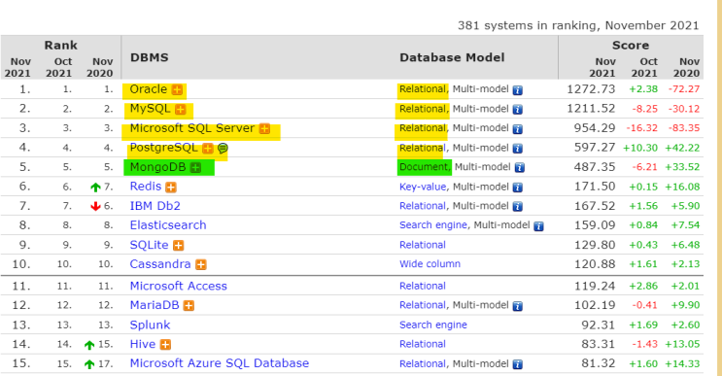The width and height of the screenshot is (722, 376).
Task: Open the Elasticsearch link
Action: tap(168, 225)
